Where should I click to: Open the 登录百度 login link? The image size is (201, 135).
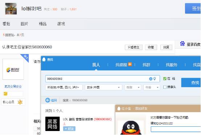194,45
